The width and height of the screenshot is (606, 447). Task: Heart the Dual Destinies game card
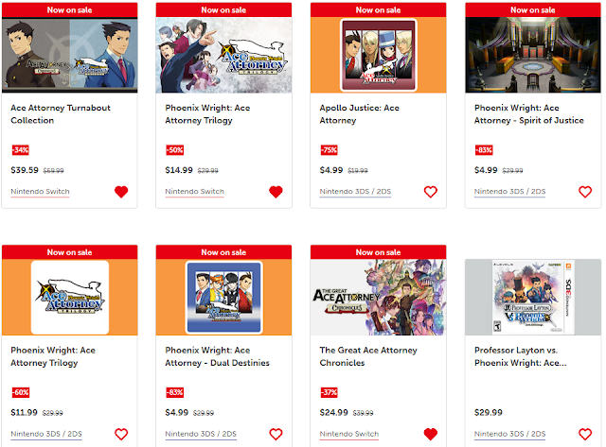click(x=276, y=434)
